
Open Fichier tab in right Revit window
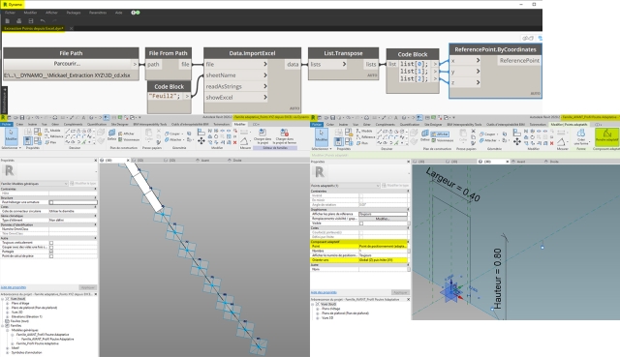[317, 125]
